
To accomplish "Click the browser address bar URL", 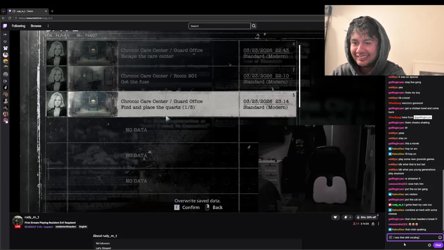I will pyautogui.click(x=35, y=18).
